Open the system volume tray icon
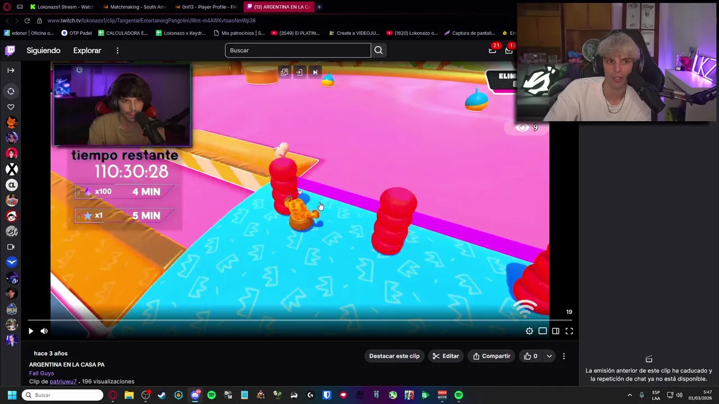 pyautogui.click(x=680, y=395)
